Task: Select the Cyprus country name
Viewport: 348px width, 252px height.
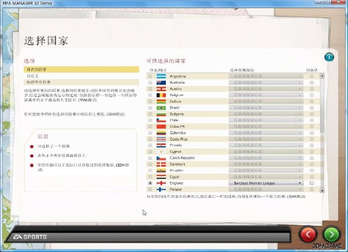Action: 176,152
